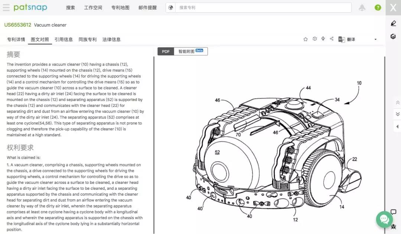Open the 引用信息 tab
This screenshot has height=234, width=401.
click(x=63, y=40)
